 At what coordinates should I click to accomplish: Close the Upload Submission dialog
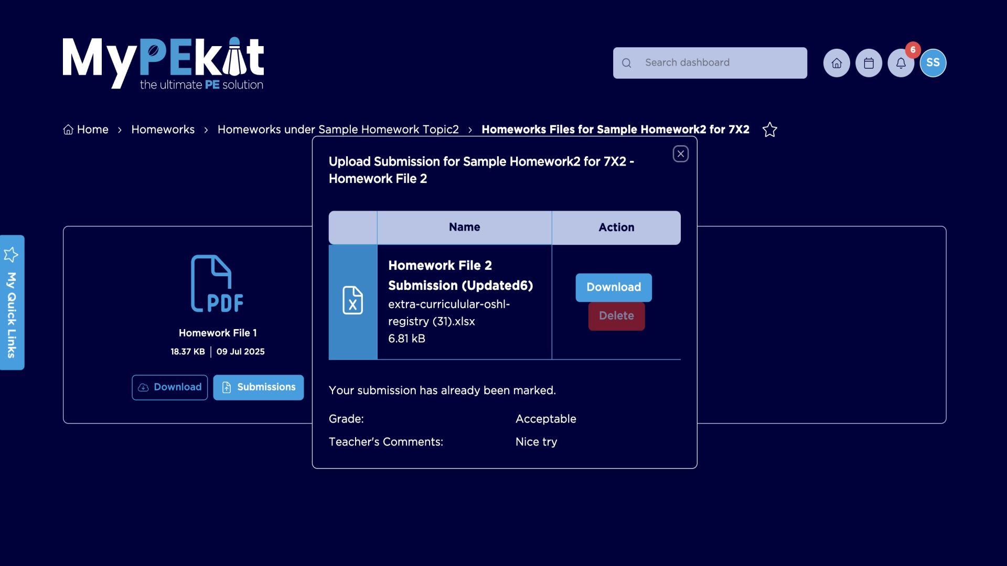pyautogui.click(x=680, y=154)
